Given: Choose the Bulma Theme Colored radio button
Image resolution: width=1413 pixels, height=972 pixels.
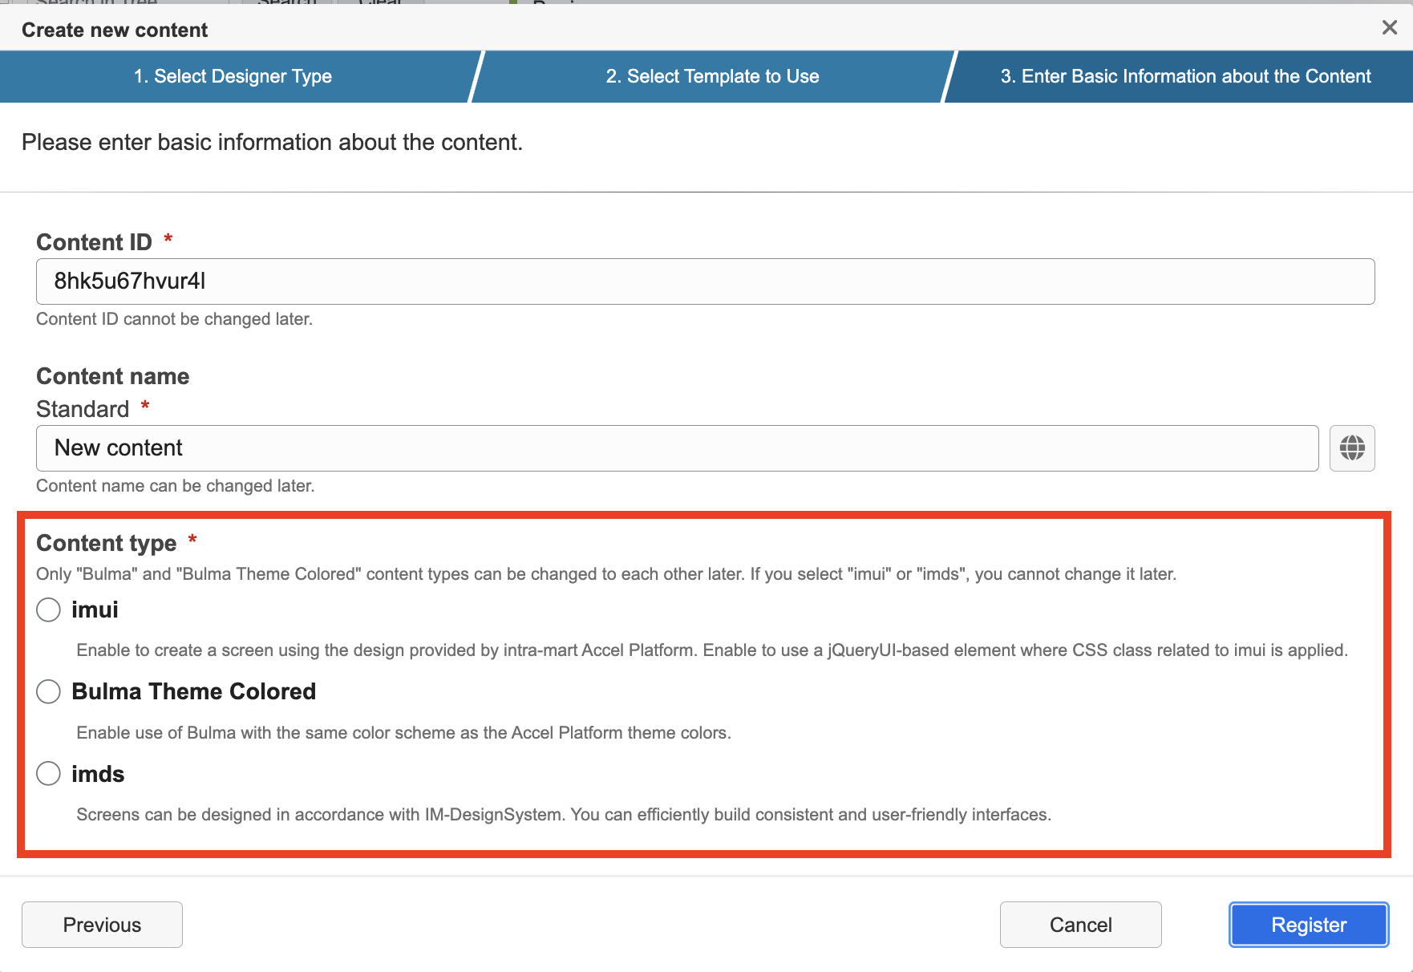Looking at the screenshot, I should coord(48,692).
